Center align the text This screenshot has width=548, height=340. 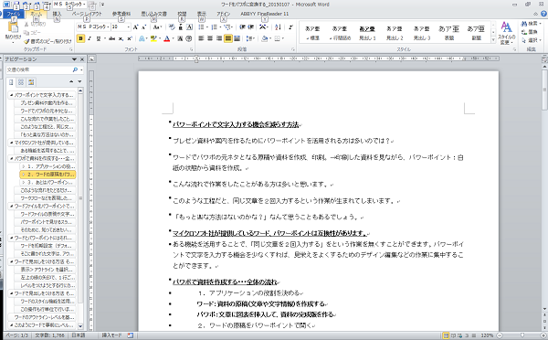coord(210,38)
